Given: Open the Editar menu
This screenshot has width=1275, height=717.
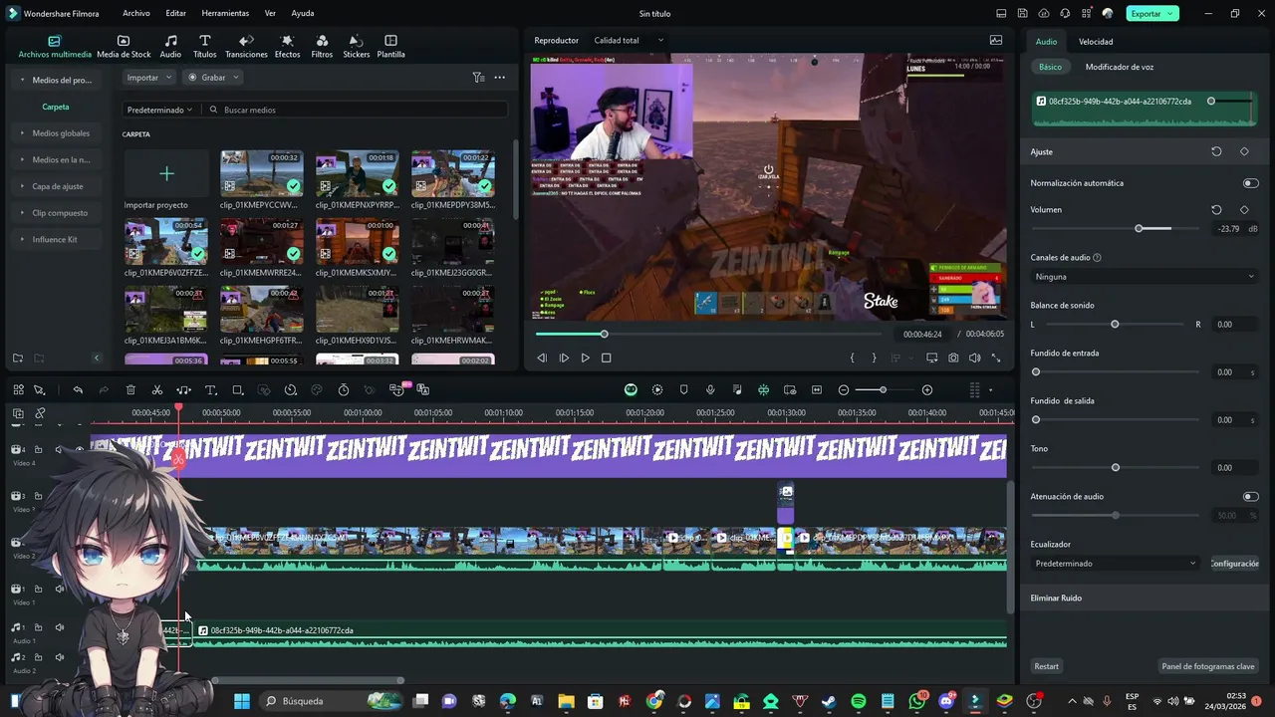Looking at the screenshot, I should click(x=175, y=13).
